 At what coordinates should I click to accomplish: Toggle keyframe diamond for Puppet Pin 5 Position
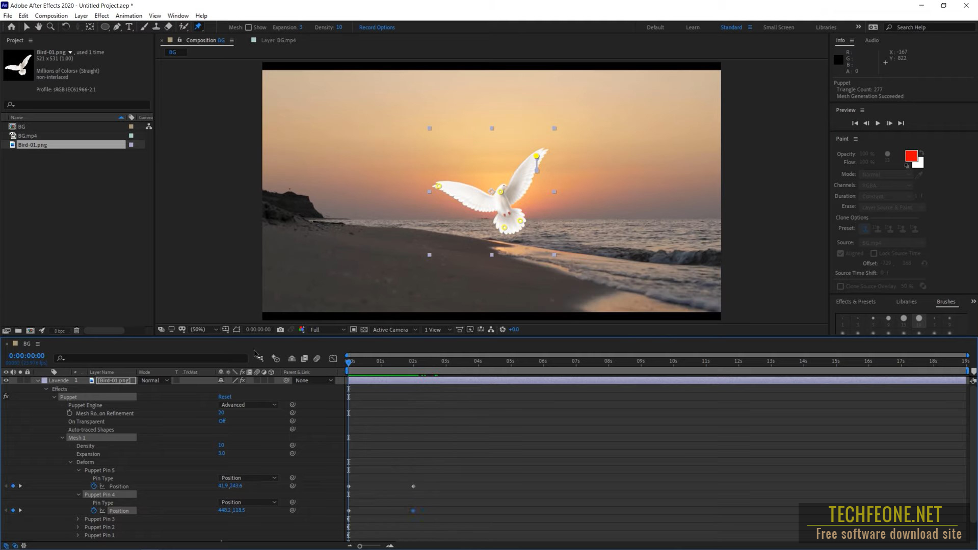pyautogui.click(x=13, y=486)
